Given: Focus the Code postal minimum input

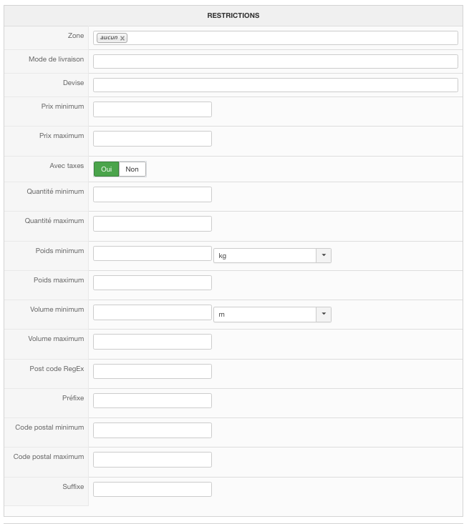Looking at the screenshot, I should click(153, 430).
